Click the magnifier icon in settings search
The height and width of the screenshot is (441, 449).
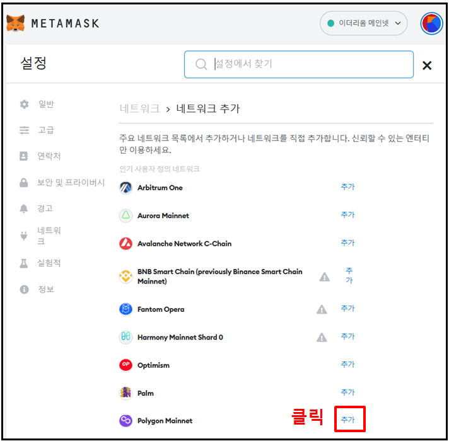click(x=201, y=64)
